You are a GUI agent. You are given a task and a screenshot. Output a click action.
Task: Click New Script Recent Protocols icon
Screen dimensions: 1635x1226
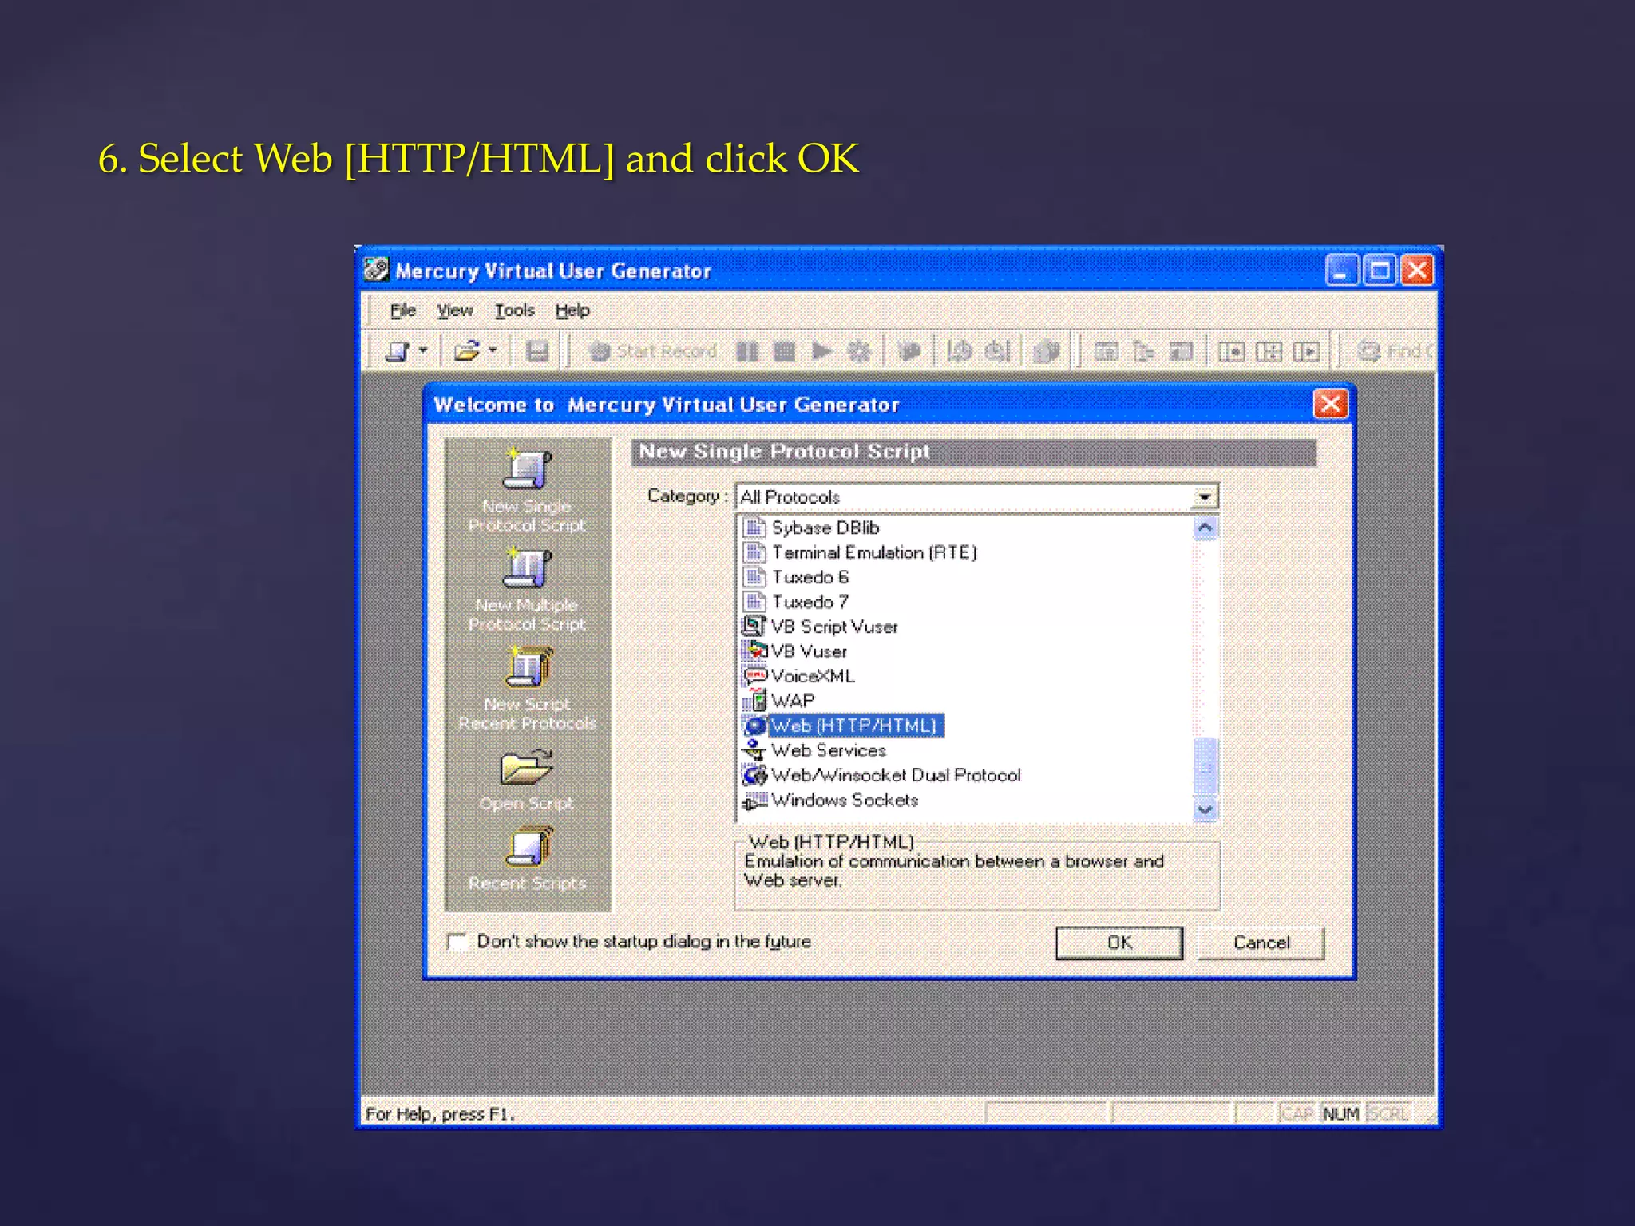[x=528, y=667]
